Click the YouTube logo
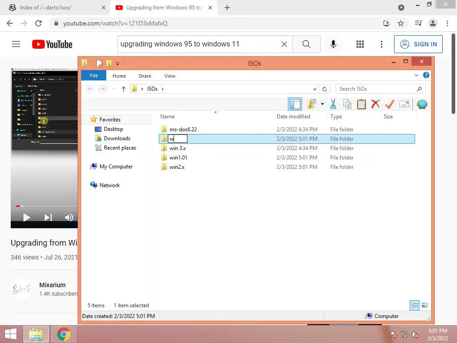The width and height of the screenshot is (457, 343). pyautogui.click(x=52, y=44)
